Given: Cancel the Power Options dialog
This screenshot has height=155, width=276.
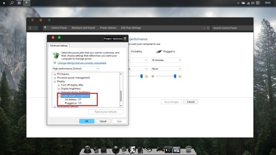Looking at the screenshot, I should click(x=103, y=121).
